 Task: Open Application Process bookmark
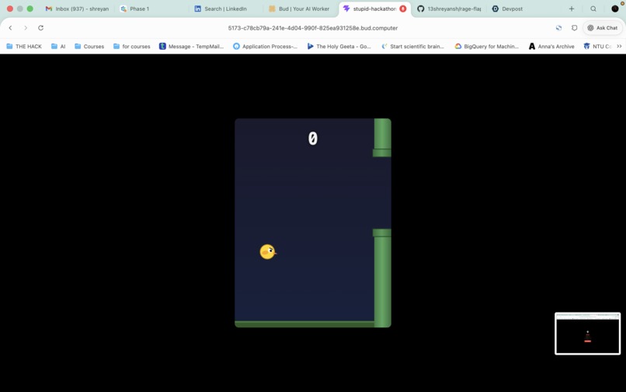(x=265, y=47)
